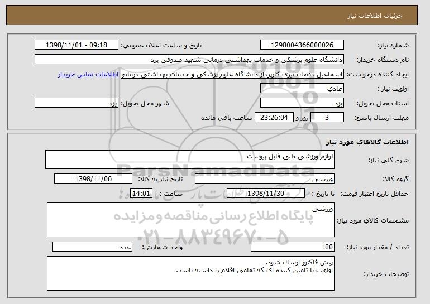Screen dimensions: 430x304
Task: Click the گروه کالا label
Action: 396,179
